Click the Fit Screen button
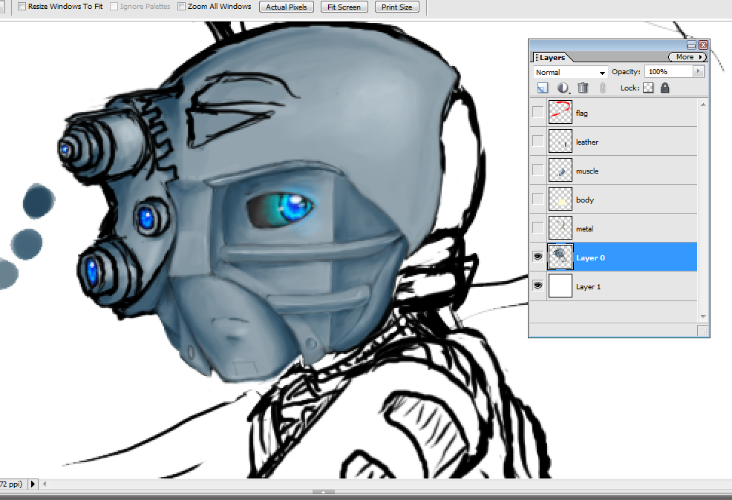The width and height of the screenshot is (732, 500). pyautogui.click(x=344, y=7)
